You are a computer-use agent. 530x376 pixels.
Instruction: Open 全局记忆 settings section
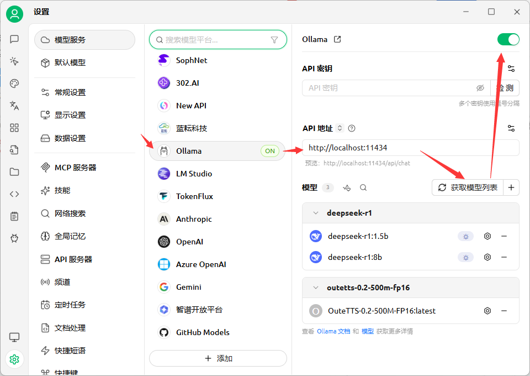click(x=85, y=236)
